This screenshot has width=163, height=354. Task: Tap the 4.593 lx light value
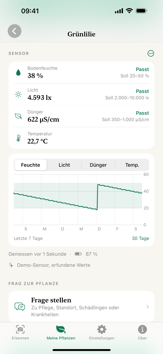(x=40, y=97)
